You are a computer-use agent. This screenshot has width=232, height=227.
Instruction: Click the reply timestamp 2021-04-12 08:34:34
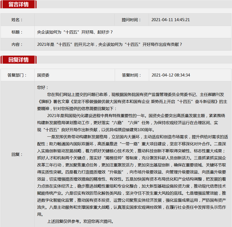pyautogui.click(x=171, y=75)
